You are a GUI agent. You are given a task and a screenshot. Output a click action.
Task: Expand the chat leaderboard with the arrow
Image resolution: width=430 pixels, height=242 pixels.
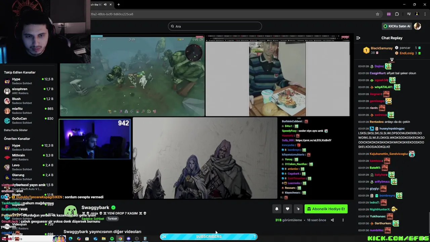tap(392, 59)
